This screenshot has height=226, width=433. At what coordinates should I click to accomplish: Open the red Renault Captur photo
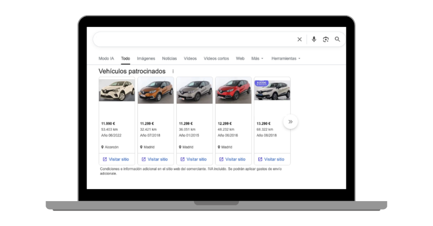[233, 90]
